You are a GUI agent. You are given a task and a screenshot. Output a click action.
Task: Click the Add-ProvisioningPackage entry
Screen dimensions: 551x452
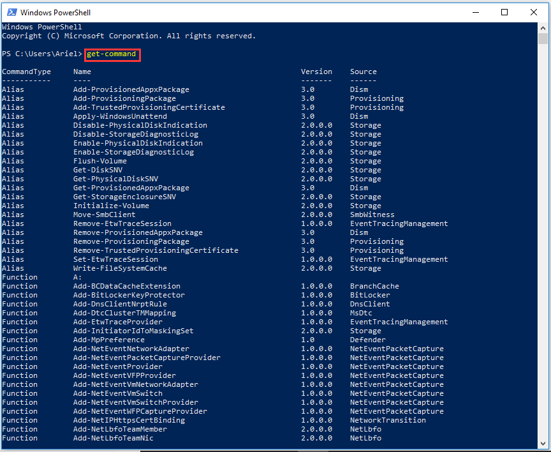tap(124, 98)
